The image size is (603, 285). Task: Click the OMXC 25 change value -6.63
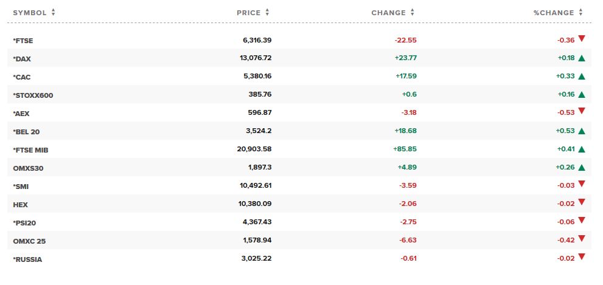408,240
